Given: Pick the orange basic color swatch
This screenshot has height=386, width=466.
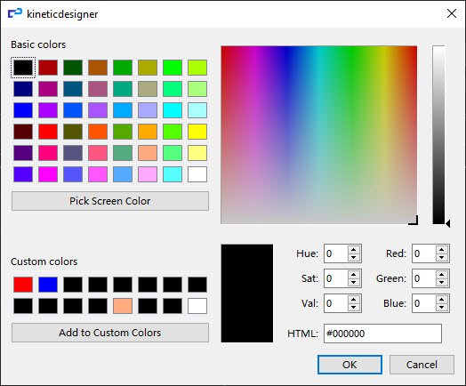Looking at the screenshot, I should tap(148, 132).
